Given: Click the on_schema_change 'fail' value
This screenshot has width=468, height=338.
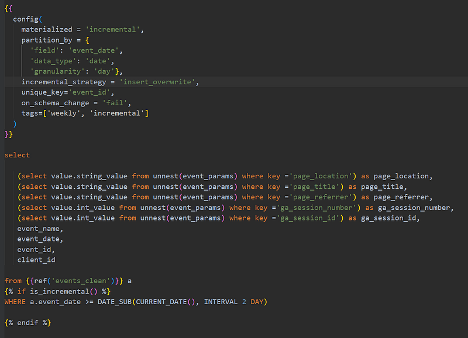Looking at the screenshot, I should click(115, 103).
